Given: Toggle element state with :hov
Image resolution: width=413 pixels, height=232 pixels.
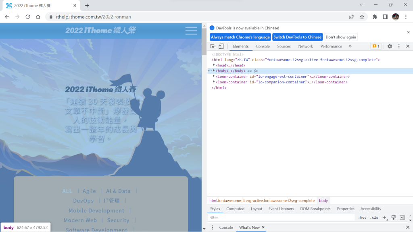Looking at the screenshot, I should click(362, 217).
